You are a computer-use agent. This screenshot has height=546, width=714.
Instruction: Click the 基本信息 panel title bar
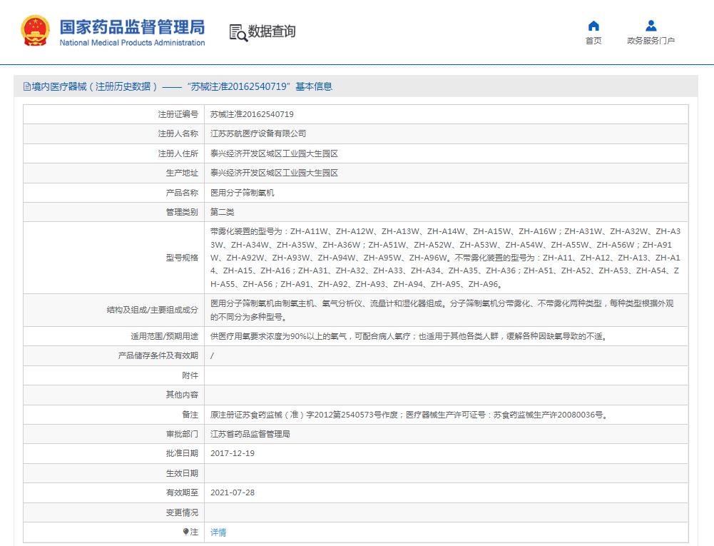coord(357,87)
